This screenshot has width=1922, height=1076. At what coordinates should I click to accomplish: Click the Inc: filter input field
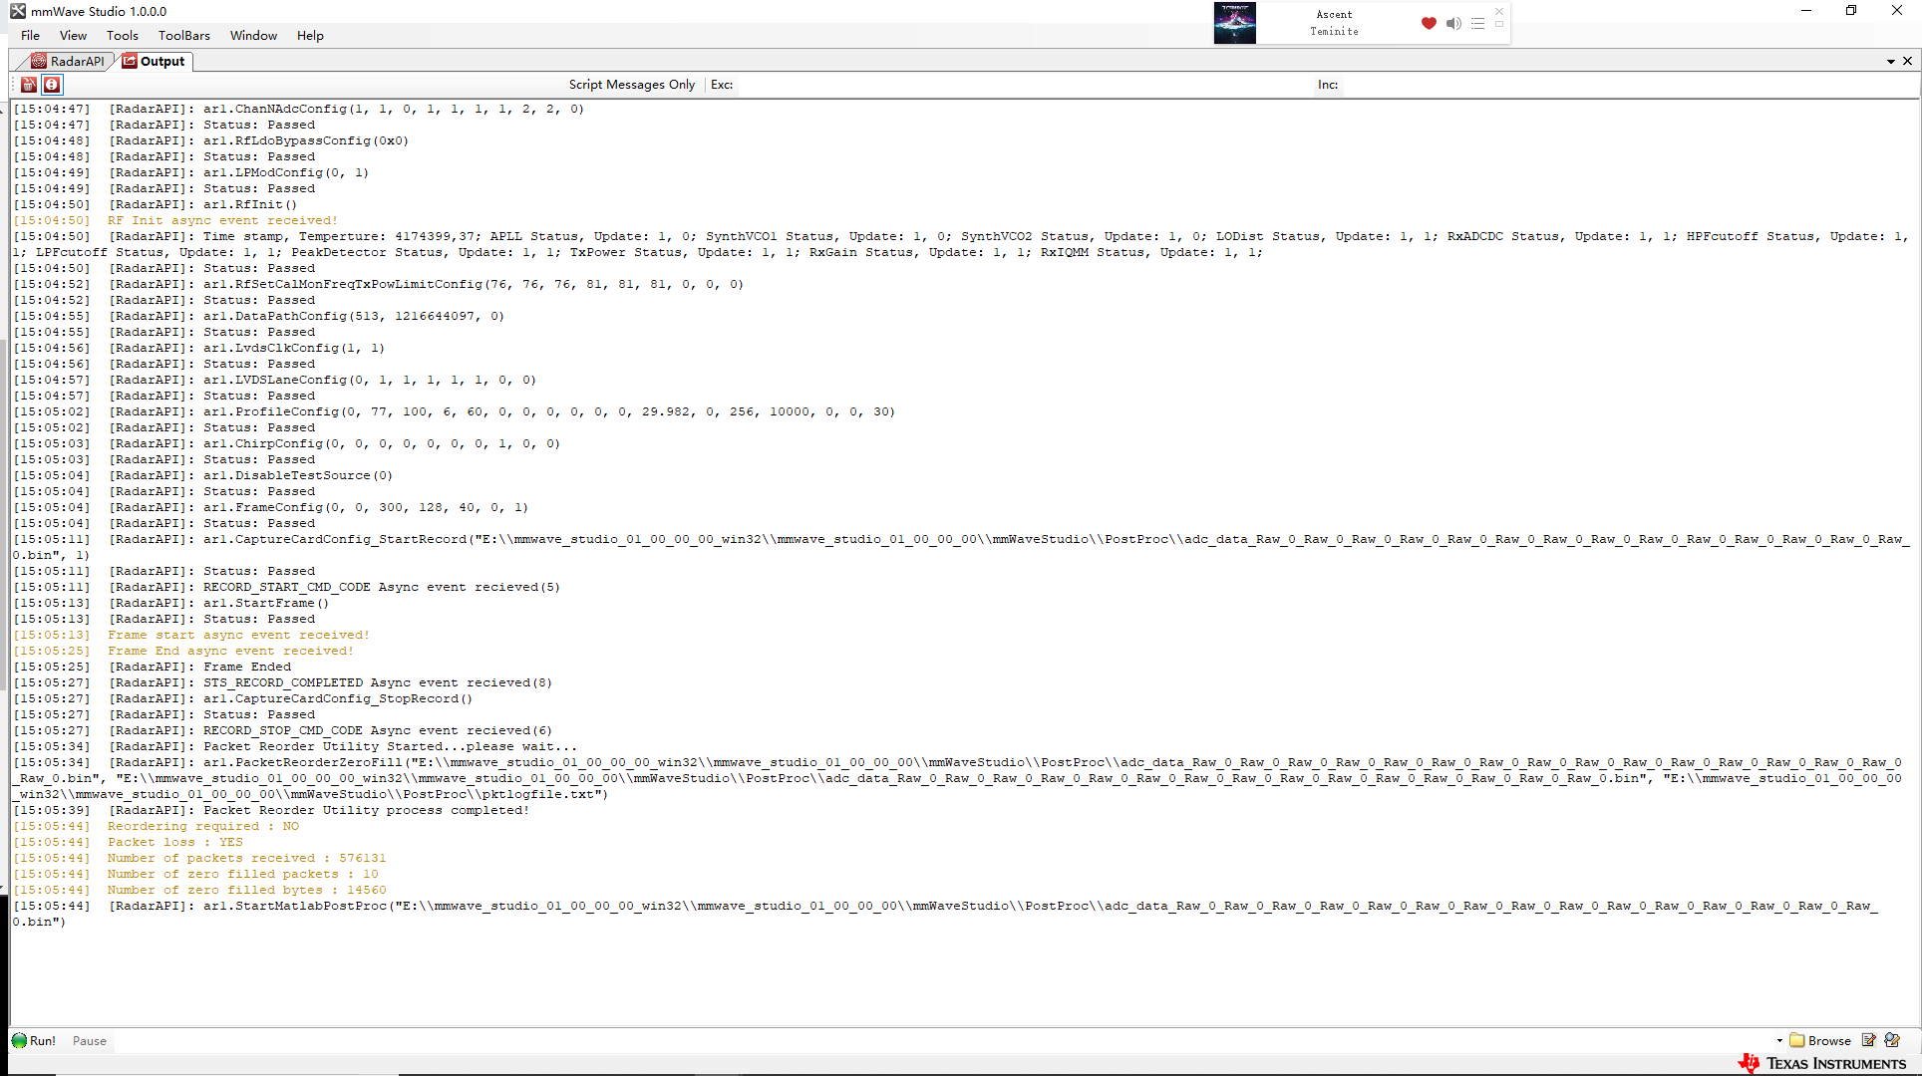click(1629, 85)
